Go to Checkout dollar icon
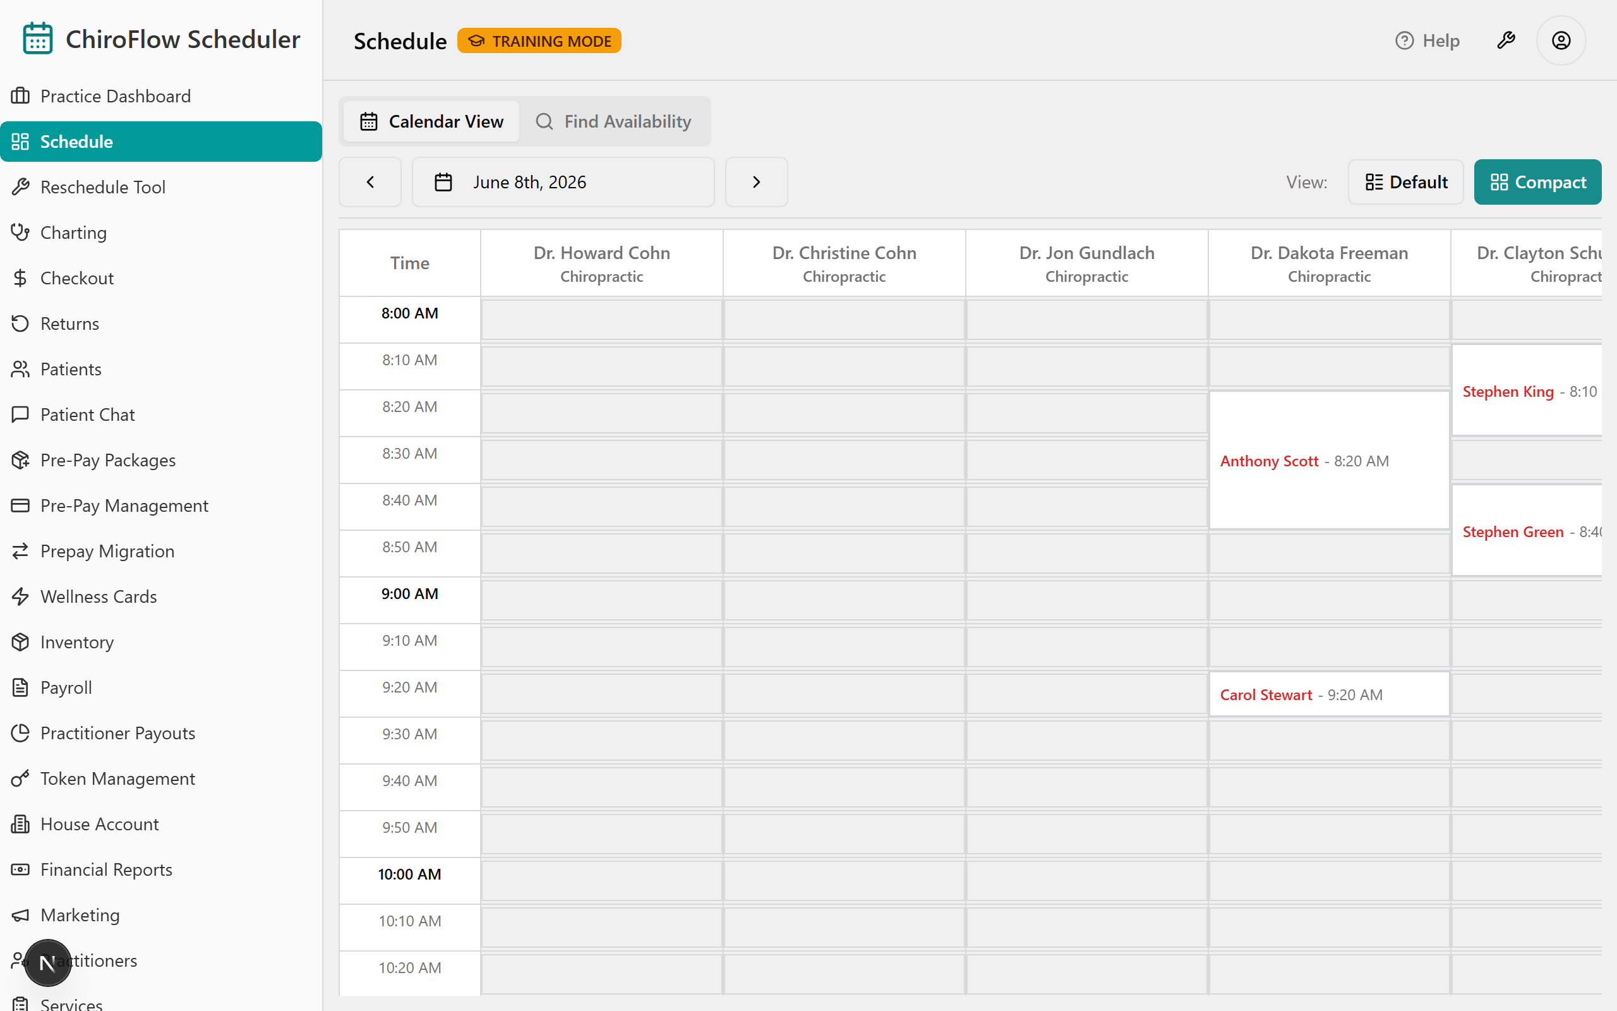 coord(20,278)
